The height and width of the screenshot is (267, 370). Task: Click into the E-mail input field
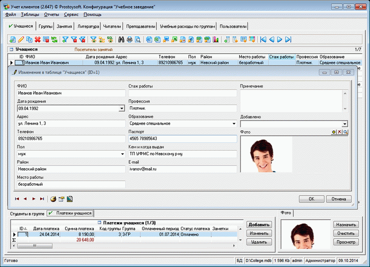pyautogui.click(x=182, y=170)
